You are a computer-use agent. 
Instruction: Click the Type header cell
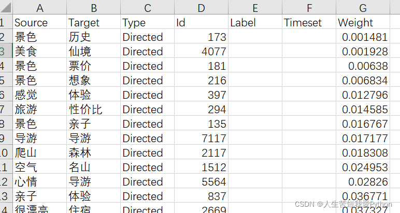(x=148, y=22)
